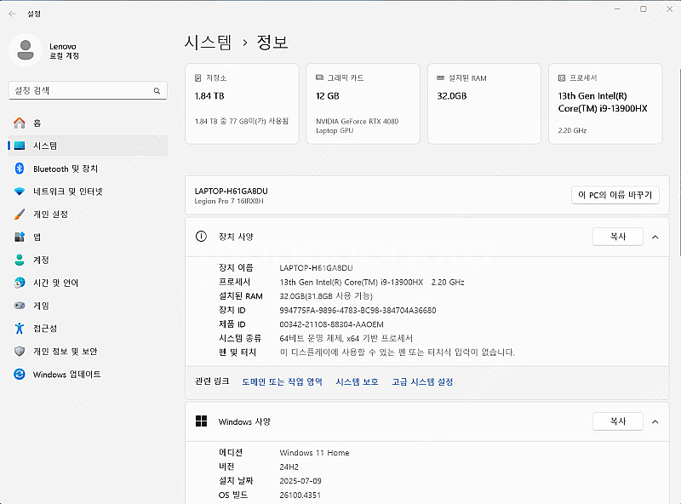Screen dimensions: 681x504
Task: Click the 24H2 version value
Action: [x=289, y=467]
